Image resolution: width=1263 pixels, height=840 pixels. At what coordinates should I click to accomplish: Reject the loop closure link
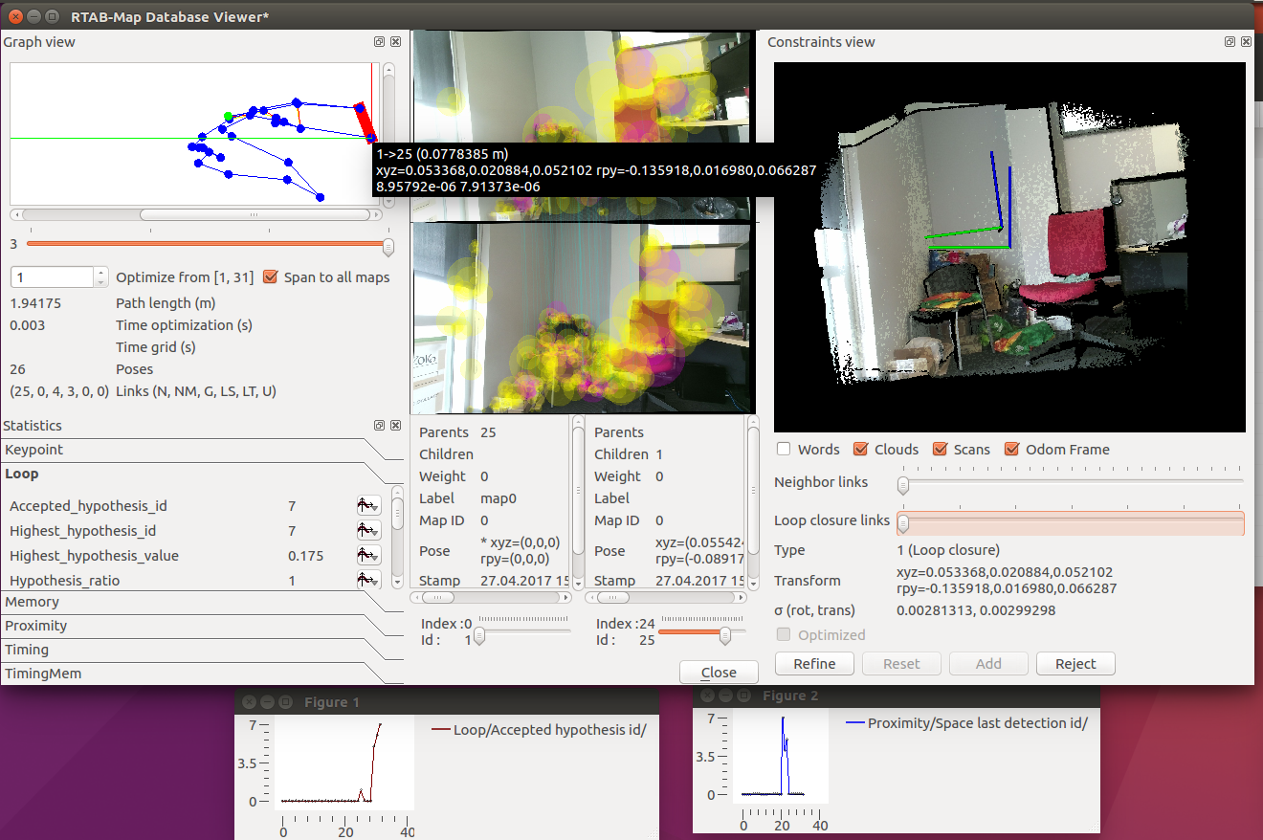(x=1075, y=664)
